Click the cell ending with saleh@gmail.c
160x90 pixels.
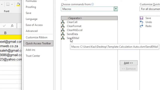(x=11, y=50)
